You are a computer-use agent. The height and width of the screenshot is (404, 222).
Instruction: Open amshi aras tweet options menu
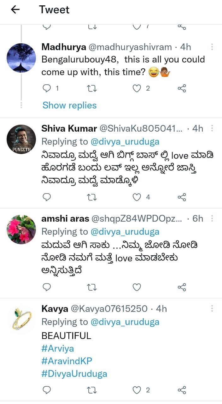[212, 218]
